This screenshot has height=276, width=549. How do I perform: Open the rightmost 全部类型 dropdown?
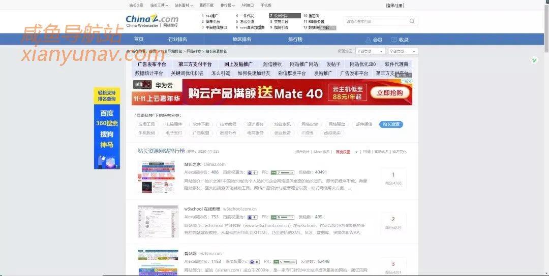403,51
